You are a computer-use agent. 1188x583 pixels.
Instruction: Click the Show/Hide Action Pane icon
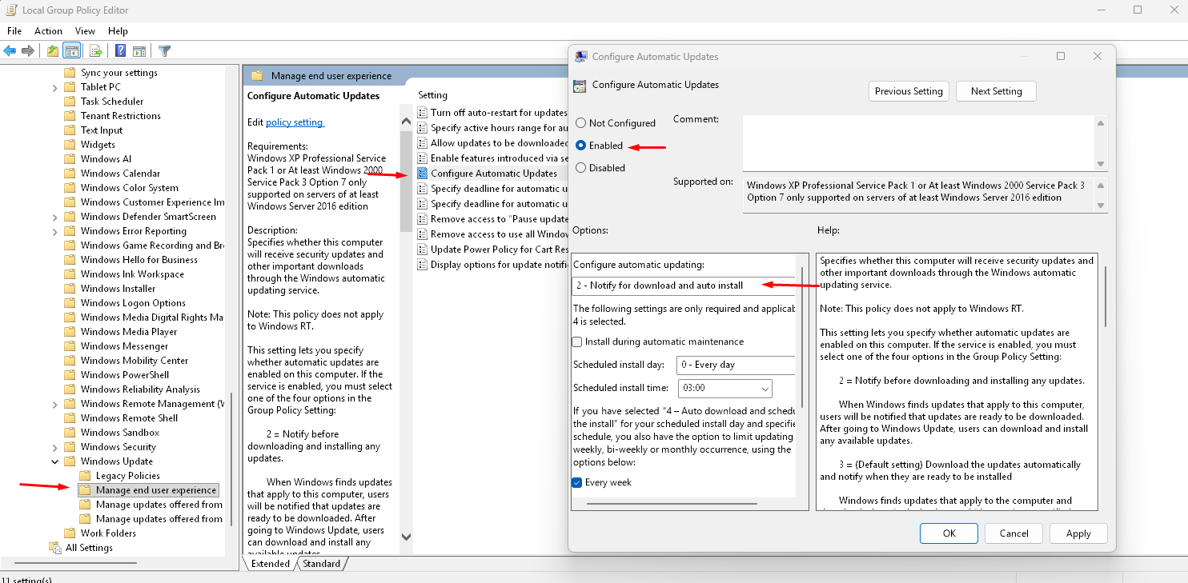[x=139, y=51]
